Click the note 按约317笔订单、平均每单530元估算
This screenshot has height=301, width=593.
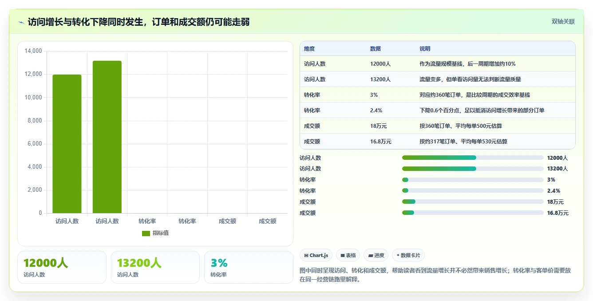coord(463,142)
